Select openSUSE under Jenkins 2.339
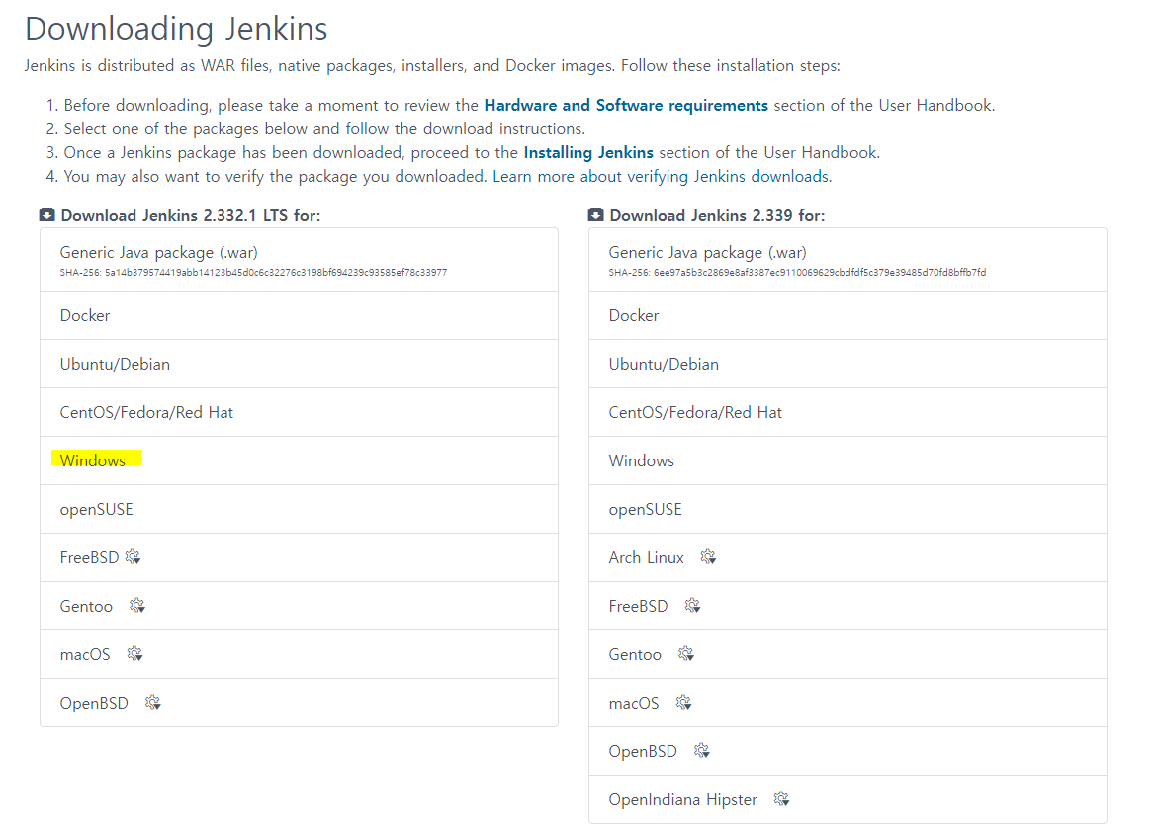This screenshot has width=1158, height=835. tap(847, 510)
